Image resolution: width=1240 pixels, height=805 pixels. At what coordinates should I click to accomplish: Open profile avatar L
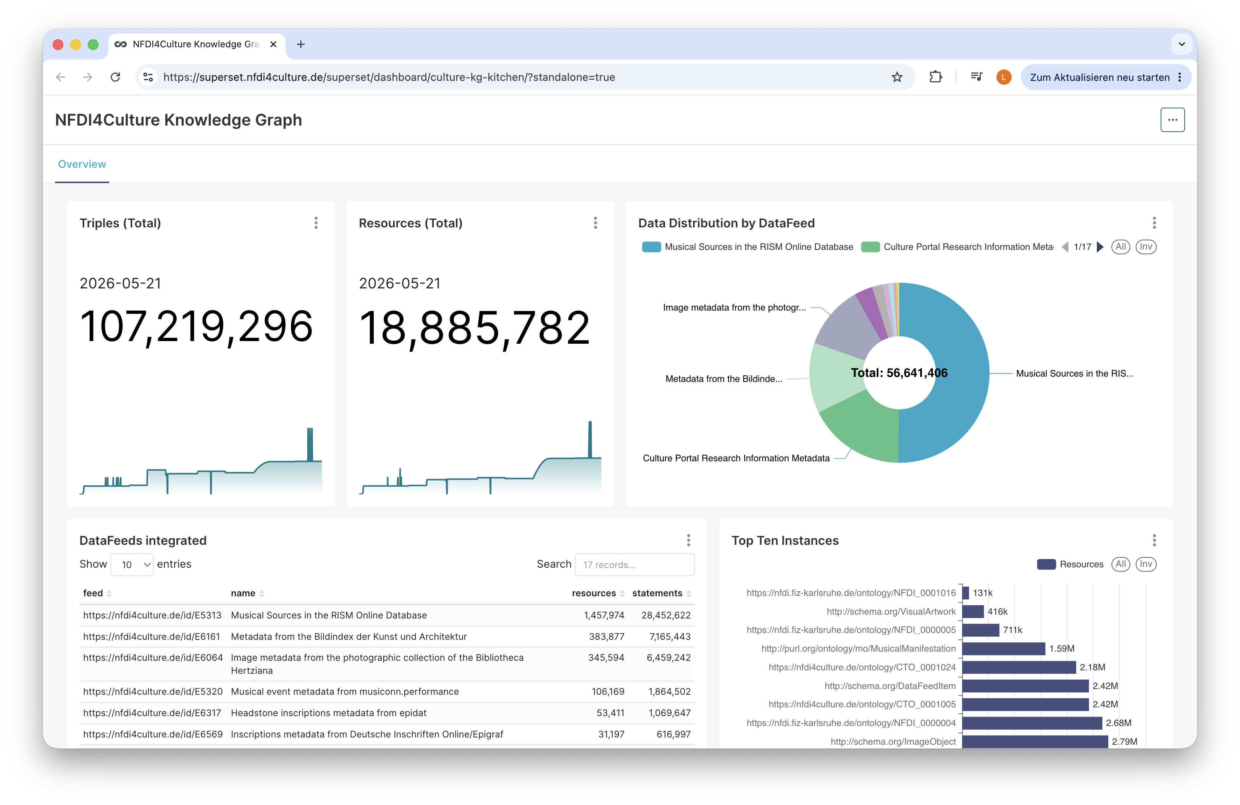pyautogui.click(x=1003, y=77)
